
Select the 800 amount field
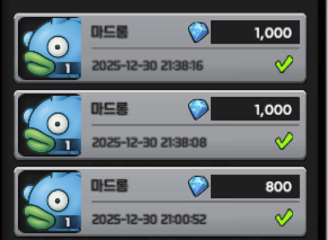click(255, 186)
